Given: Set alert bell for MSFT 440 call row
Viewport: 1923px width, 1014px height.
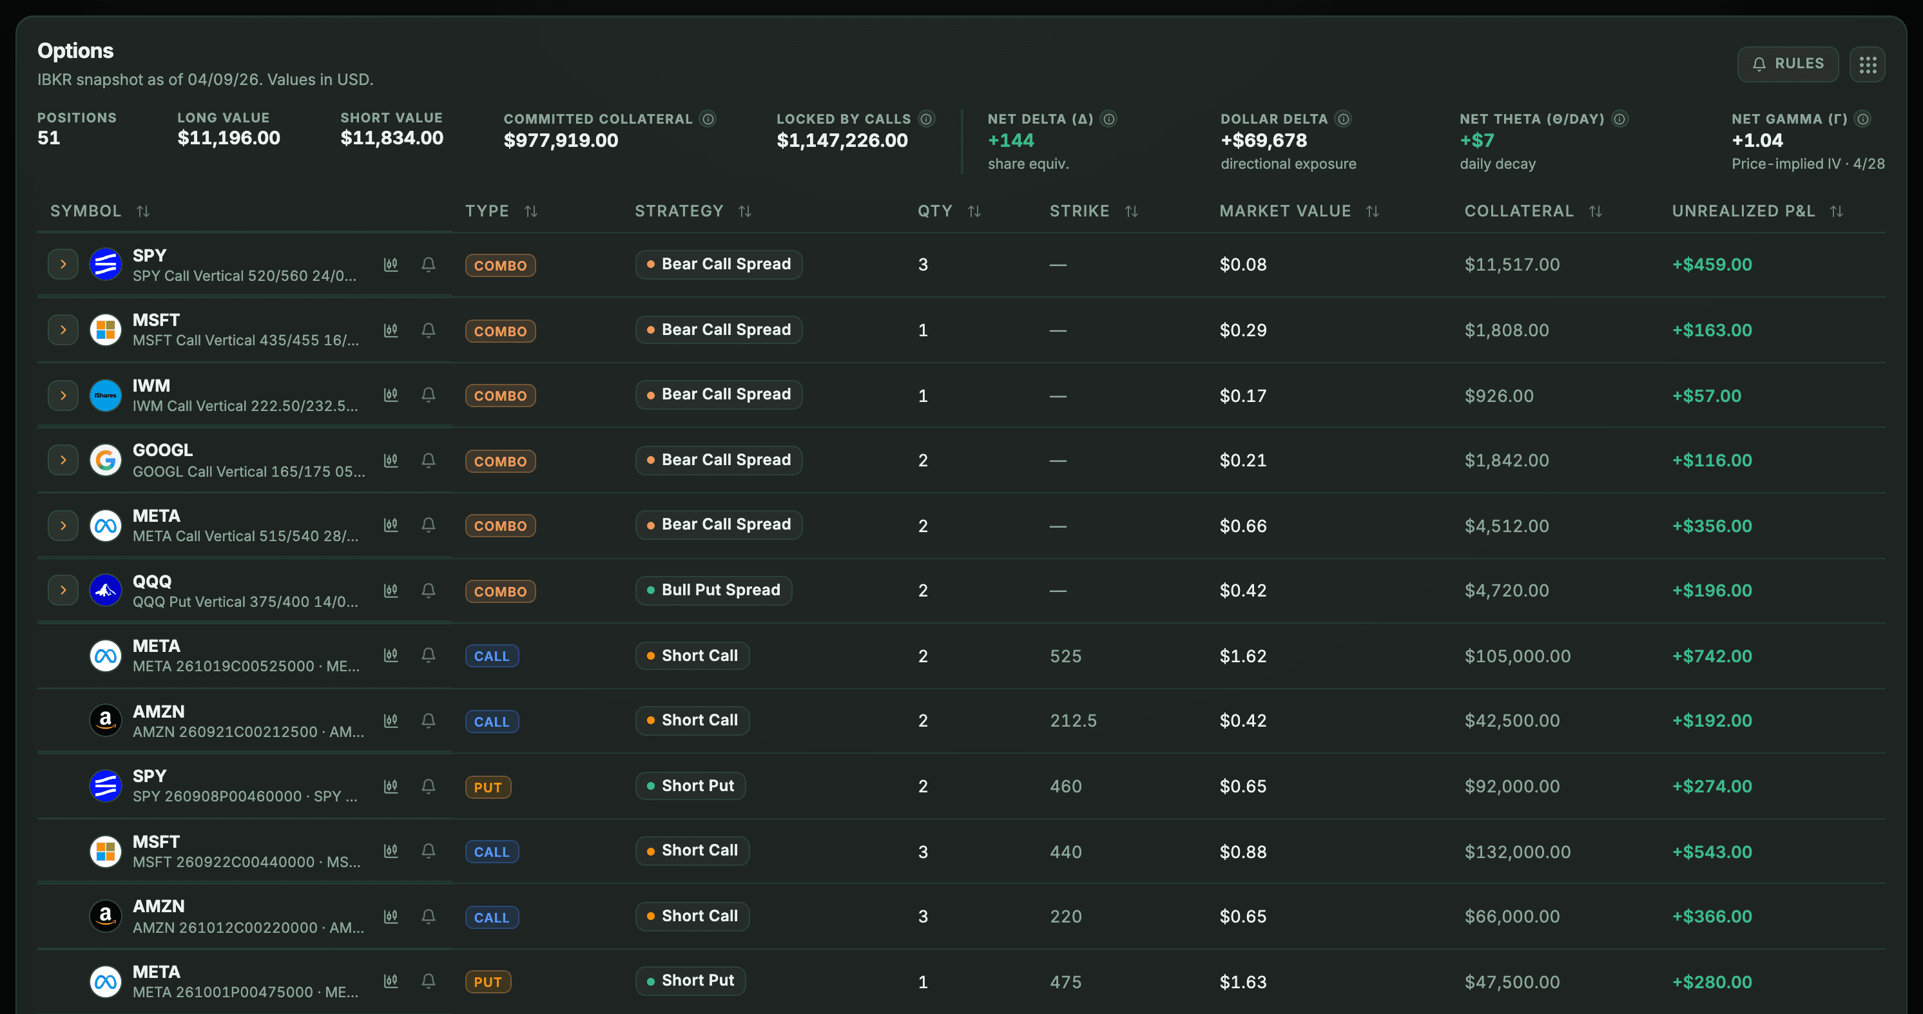Looking at the screenshot, I should 429,850.
